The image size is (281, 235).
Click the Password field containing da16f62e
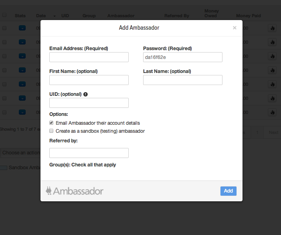click(x=183, y=57)
